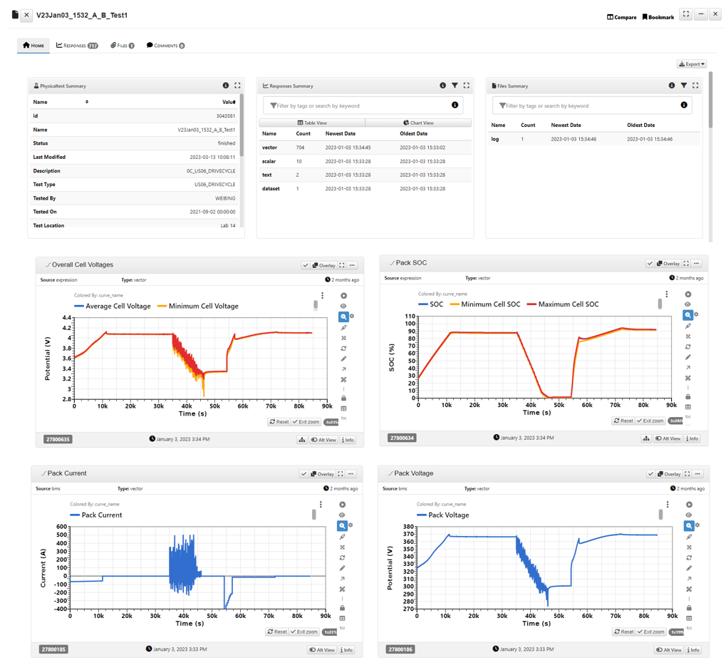The width and height of the screenshot is (726, 670).
Task: Select the marker pen tool on Pack SOC
Action: tap(688, 326)
